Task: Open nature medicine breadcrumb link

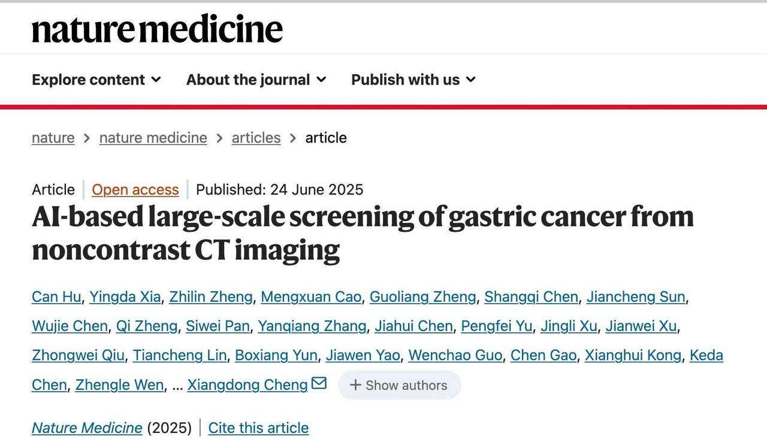Action: [153, 138]
